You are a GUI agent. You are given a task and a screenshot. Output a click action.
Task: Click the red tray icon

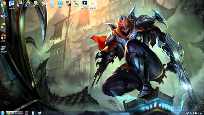tap(186, 113)
